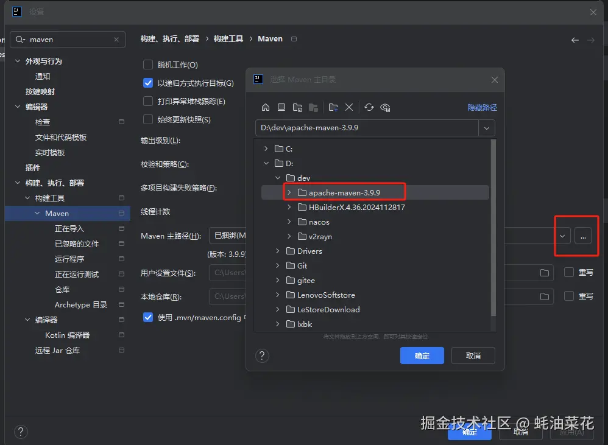Screen dimensions: 608x445
Task: Click project marker icon on 构建工具 row
Action: coord(121,198)
